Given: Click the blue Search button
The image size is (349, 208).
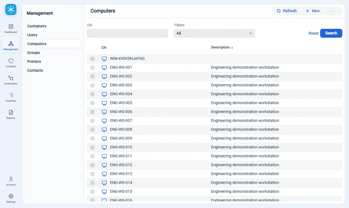Looking at the screenshot, I should (x=331, y=33).
